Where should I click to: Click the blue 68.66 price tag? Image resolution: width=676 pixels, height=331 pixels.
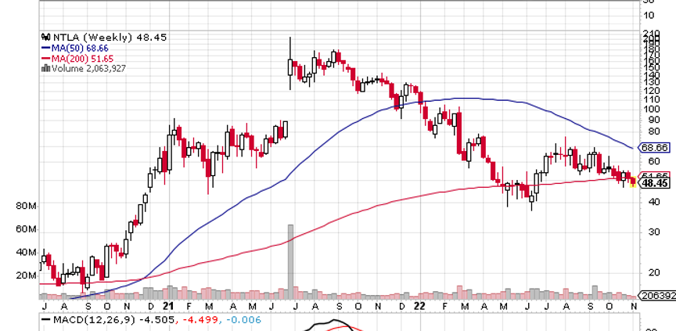pos(655,147)
